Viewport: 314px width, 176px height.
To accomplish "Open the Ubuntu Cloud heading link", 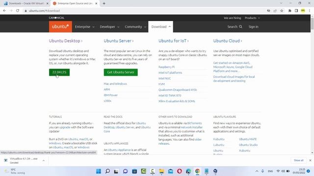I will coord(228,41).
